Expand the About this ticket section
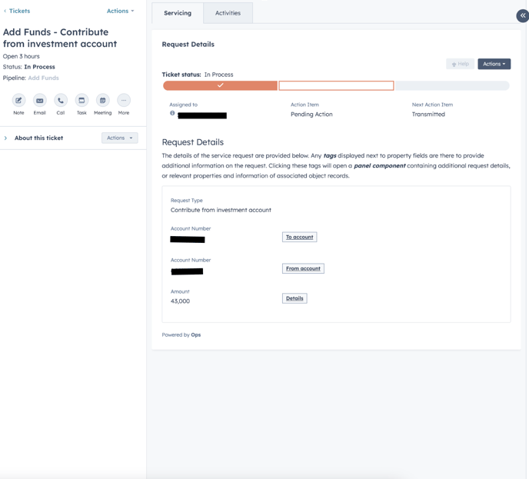The height and width of the screenshot is (479, 529). tap(6, 138)
